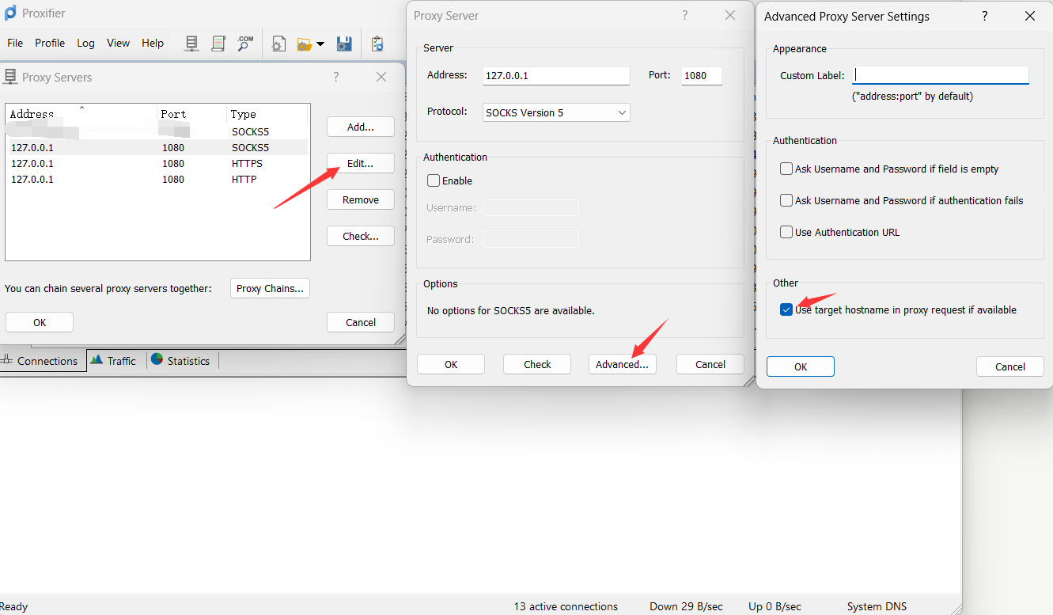Viewport: 1053px width, 615px height.
Task: Uncheck Use target hostname in proxy request
Action: click(786, 310)
